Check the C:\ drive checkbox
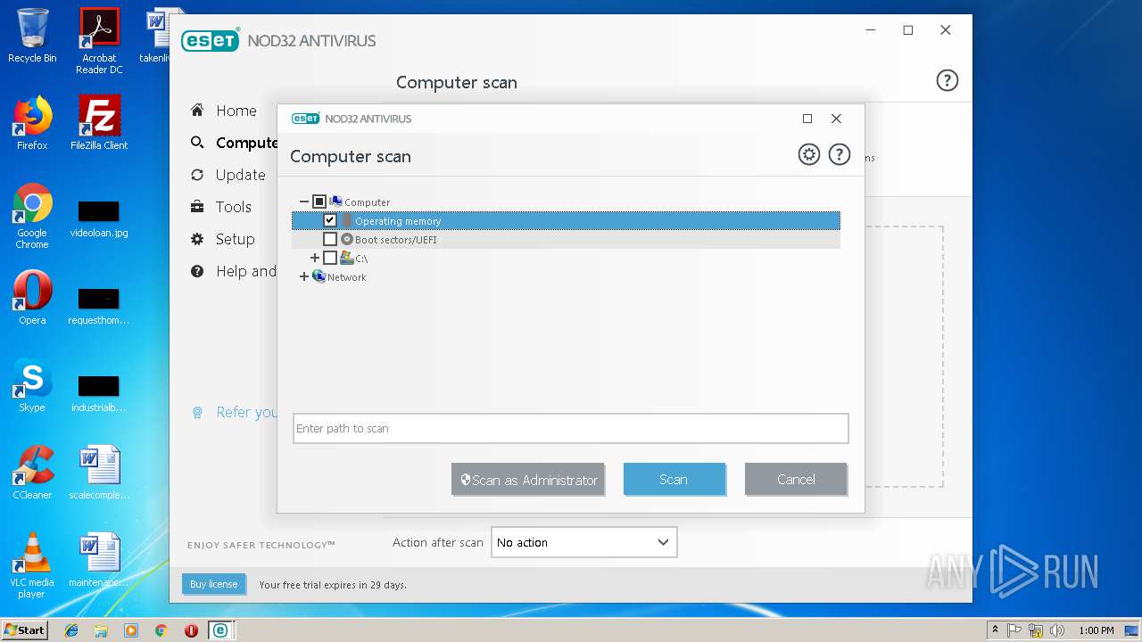 click(x=330, y=258)
